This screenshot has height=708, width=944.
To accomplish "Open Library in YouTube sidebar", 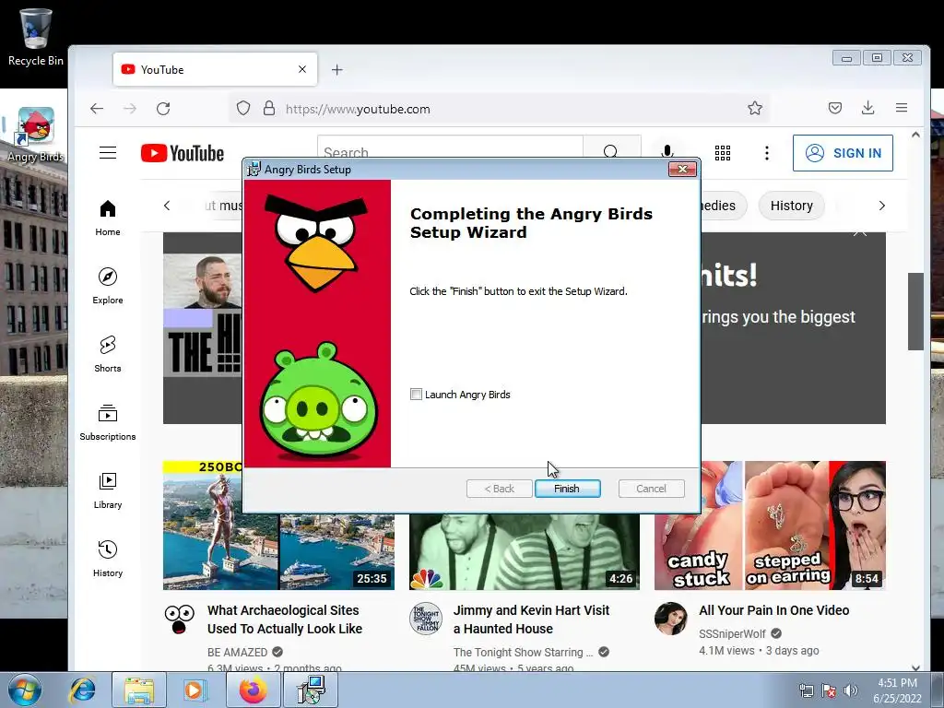I will (108, 490).
